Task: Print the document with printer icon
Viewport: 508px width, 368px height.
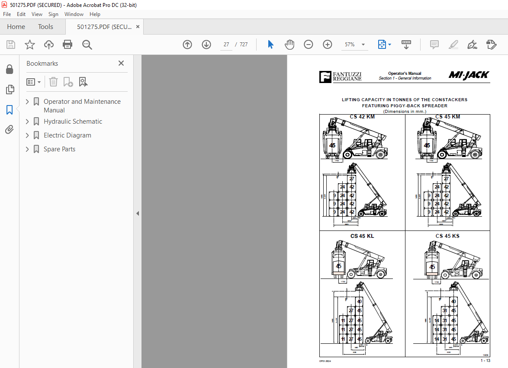Action: [68, 45]
